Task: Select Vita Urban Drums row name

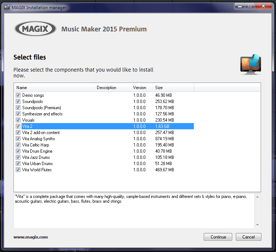Action: tap(38, 163)
